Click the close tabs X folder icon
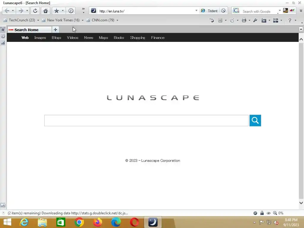Screen dimensions: 304x228 point(264,20)
